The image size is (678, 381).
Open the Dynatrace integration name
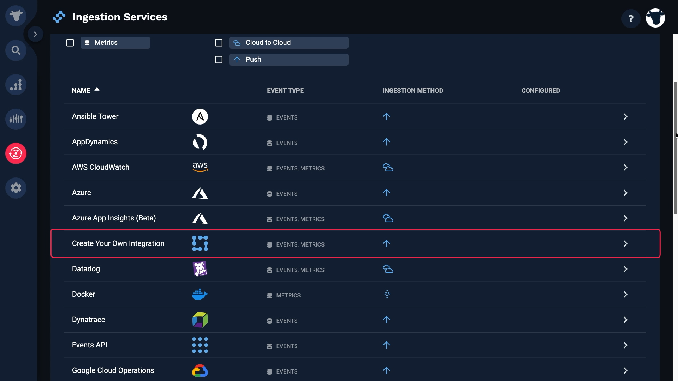(88, 320)
